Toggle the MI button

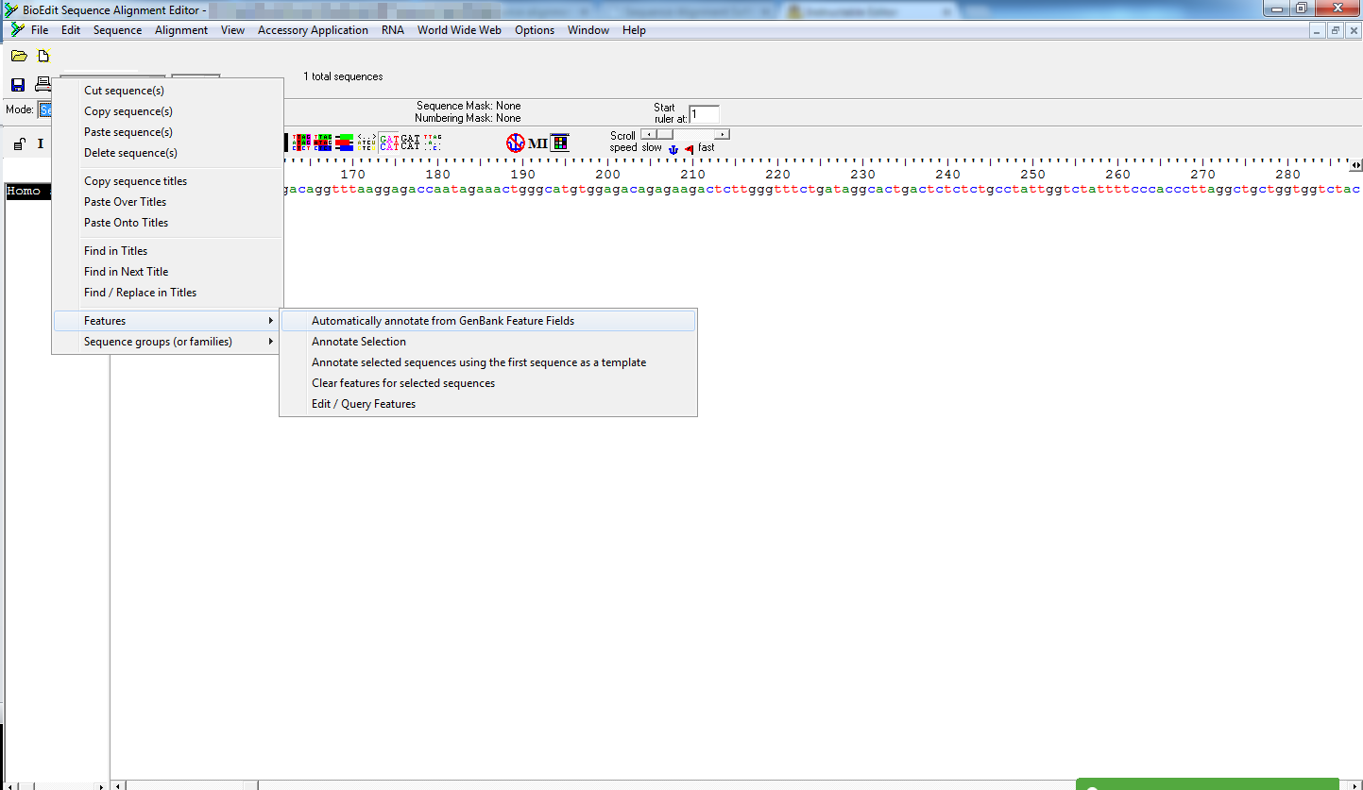tap(537, 143)
